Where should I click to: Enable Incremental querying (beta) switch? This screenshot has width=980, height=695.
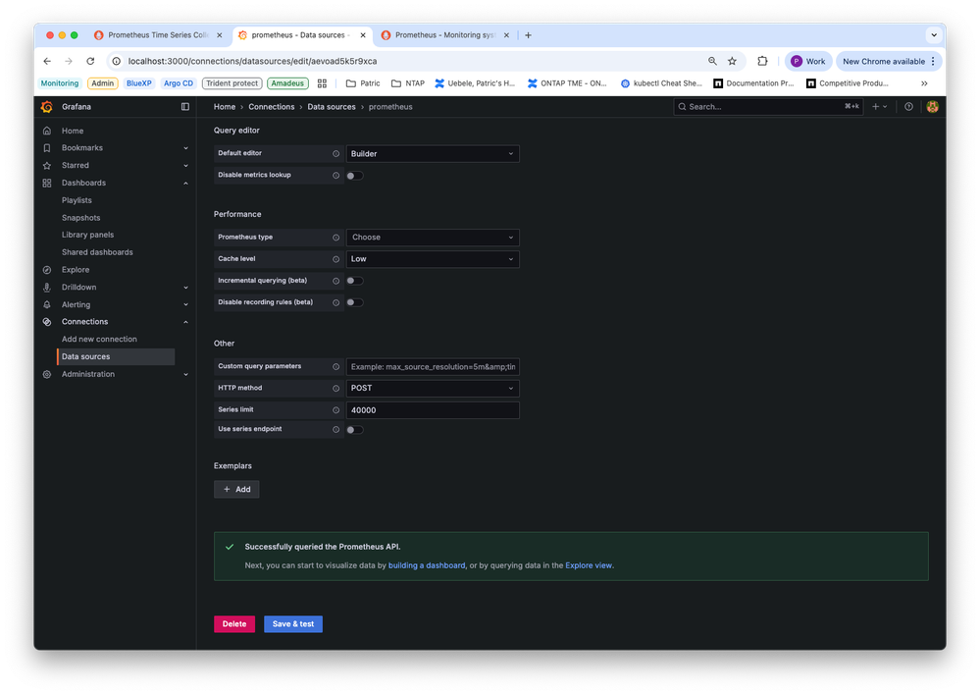354,281
